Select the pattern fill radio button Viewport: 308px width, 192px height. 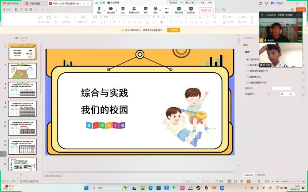point(248,77)
